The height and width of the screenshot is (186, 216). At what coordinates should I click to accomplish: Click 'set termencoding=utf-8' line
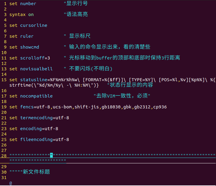coord(39,118)
